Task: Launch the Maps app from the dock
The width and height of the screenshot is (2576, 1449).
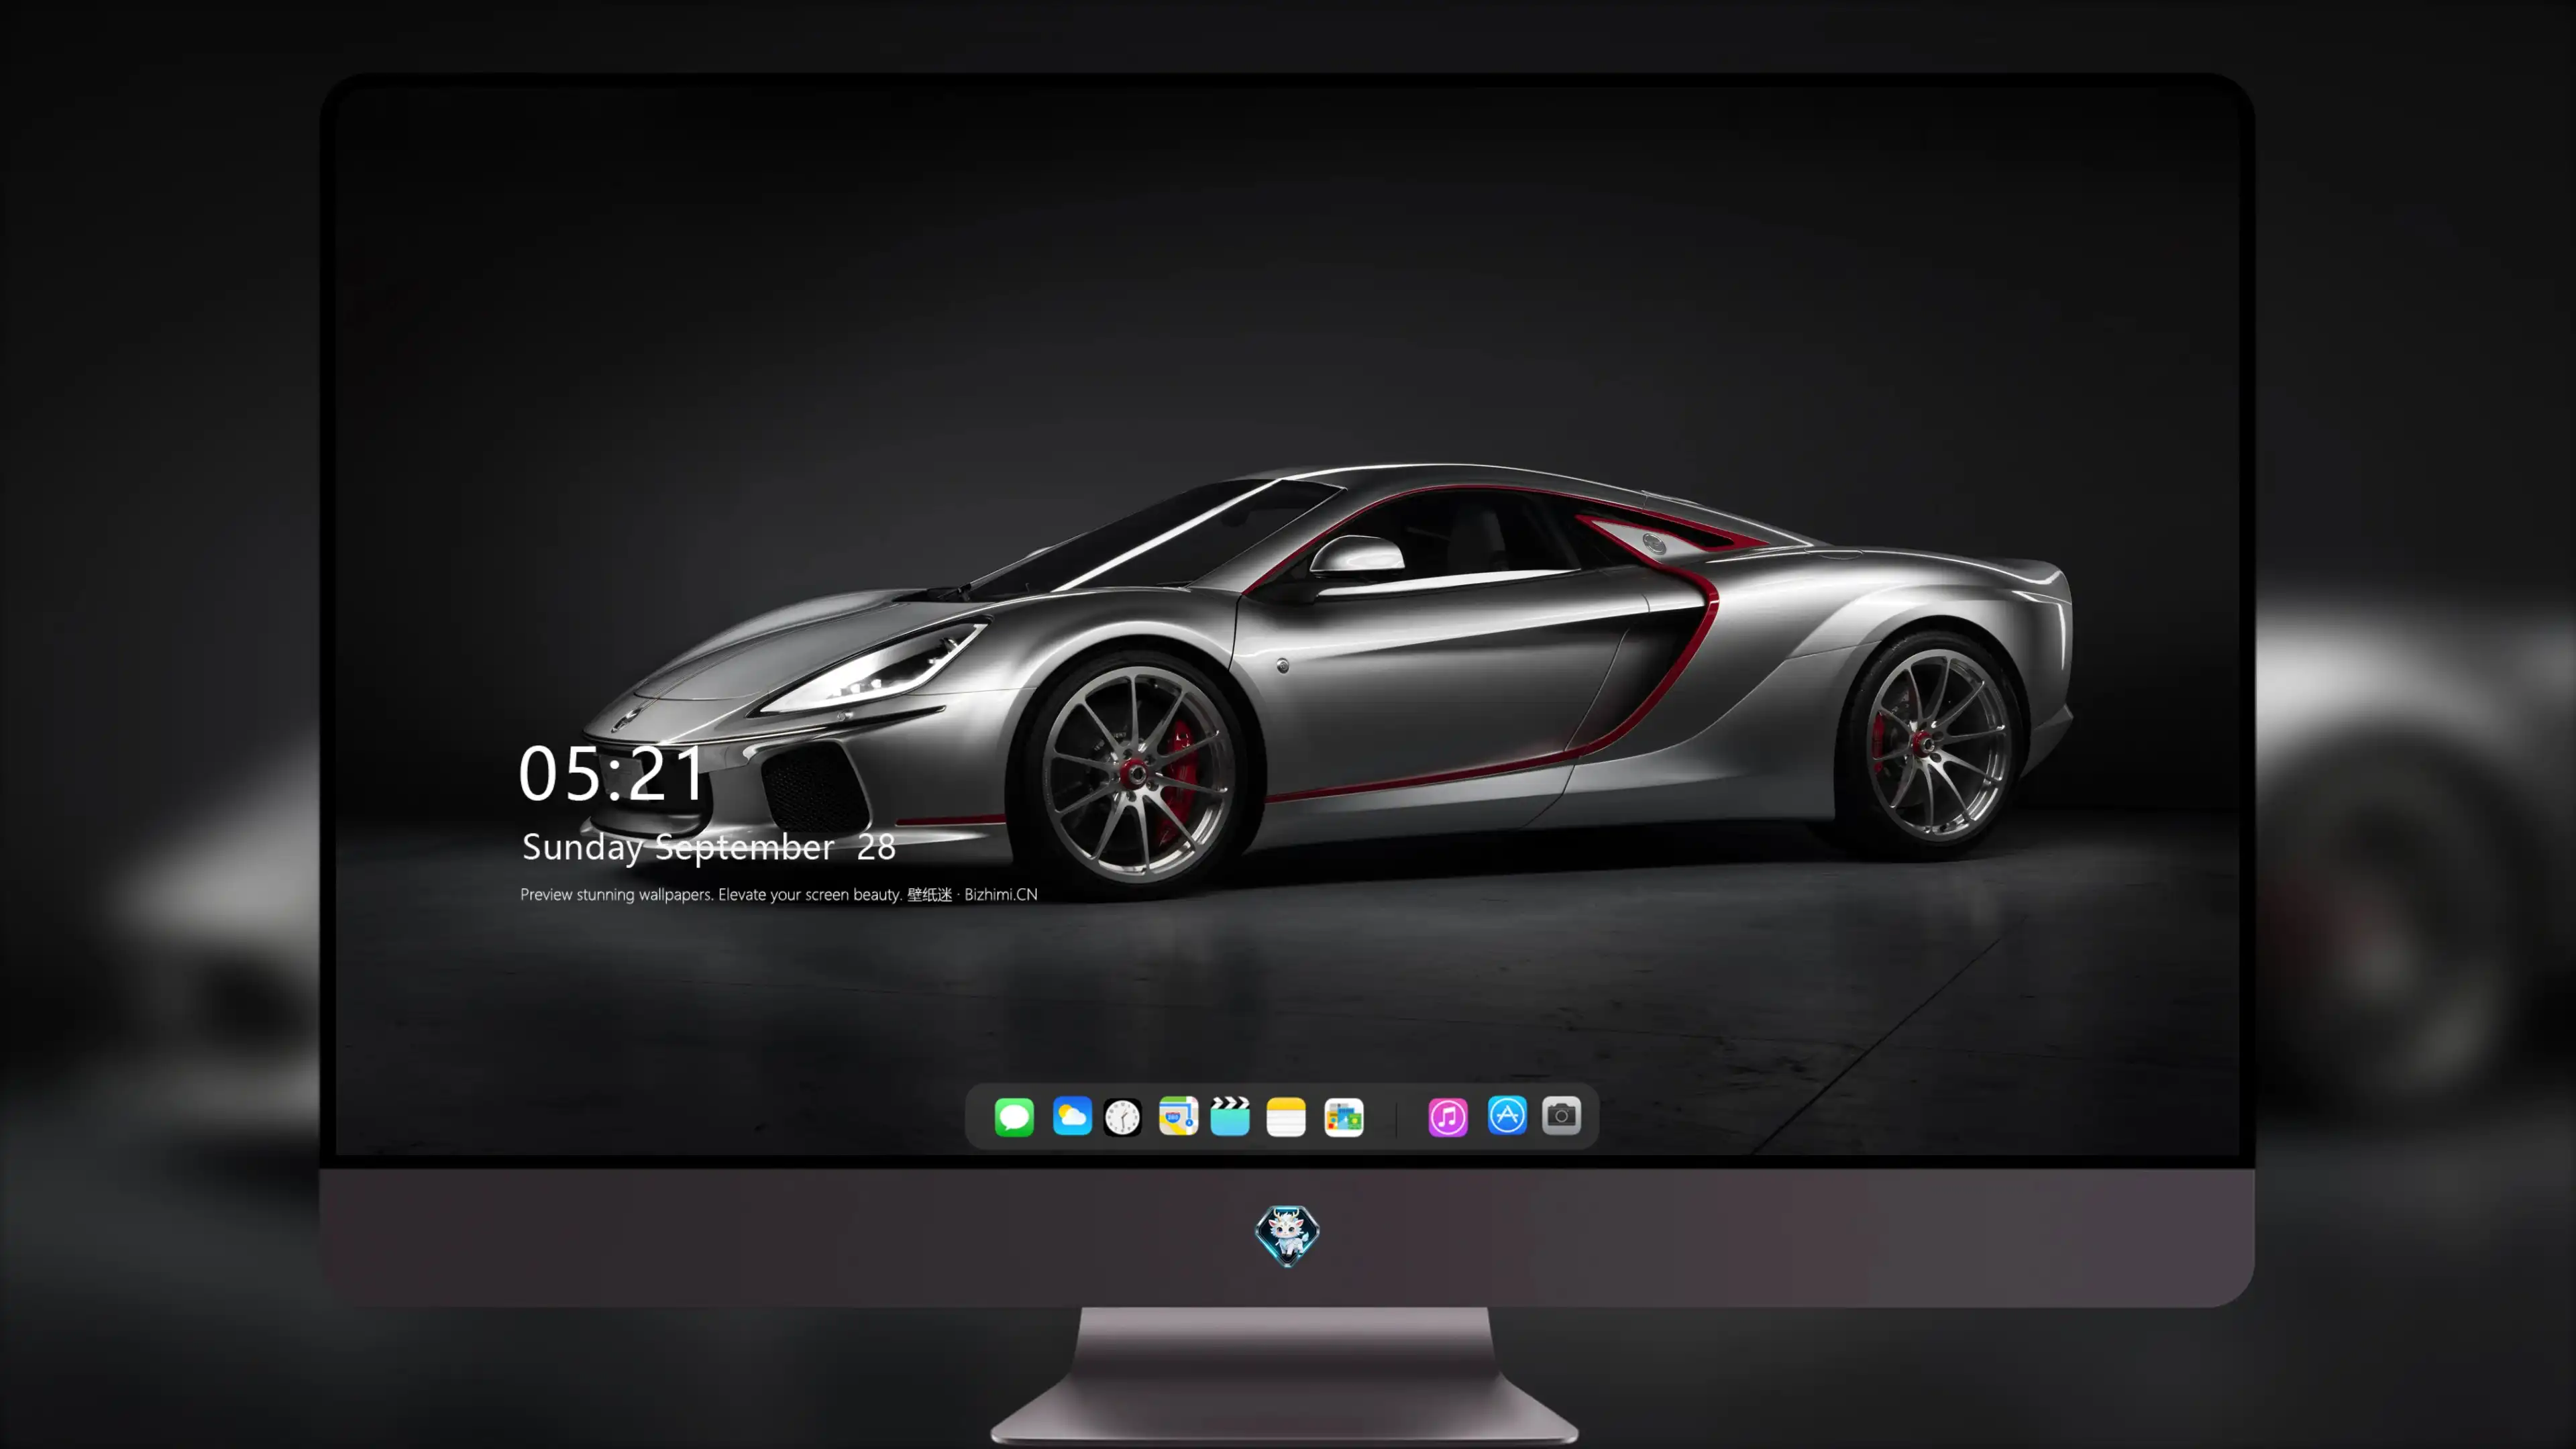Action: 1178,1116
